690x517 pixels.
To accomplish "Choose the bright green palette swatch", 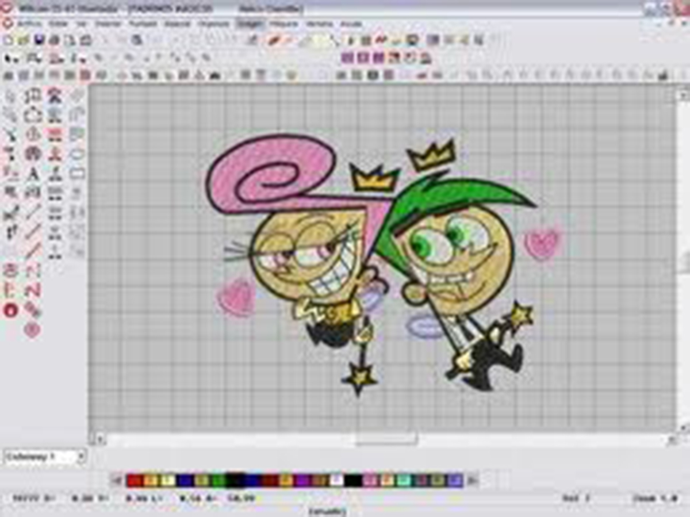I will click(x=218, y=480).
